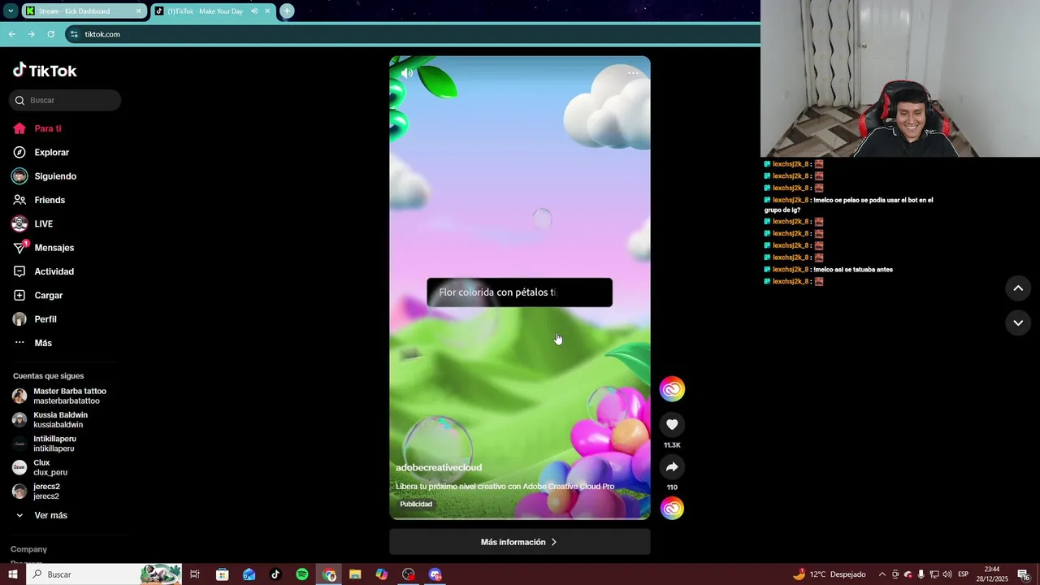The image size is (1040, 585).
Task: Reload the page
Action: pos(50,34)
